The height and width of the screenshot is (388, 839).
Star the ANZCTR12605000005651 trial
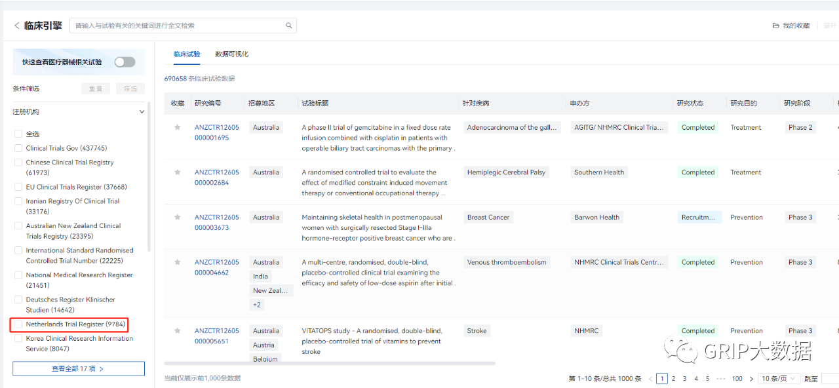click(x=177, y=331)
